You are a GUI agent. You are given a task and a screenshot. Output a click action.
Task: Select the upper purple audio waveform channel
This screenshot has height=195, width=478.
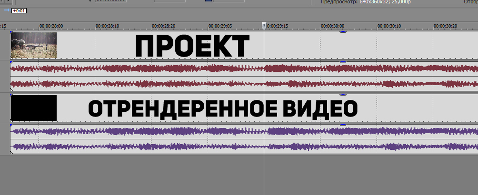pos(244,131)
